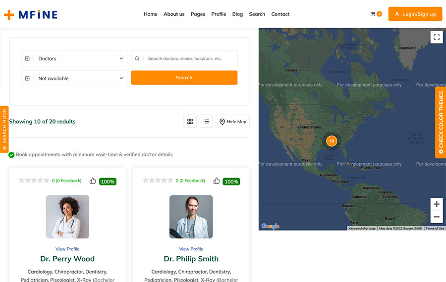
Task: Open the shopping cart icon
Action: pyautogui.click(x=373, y=14)
